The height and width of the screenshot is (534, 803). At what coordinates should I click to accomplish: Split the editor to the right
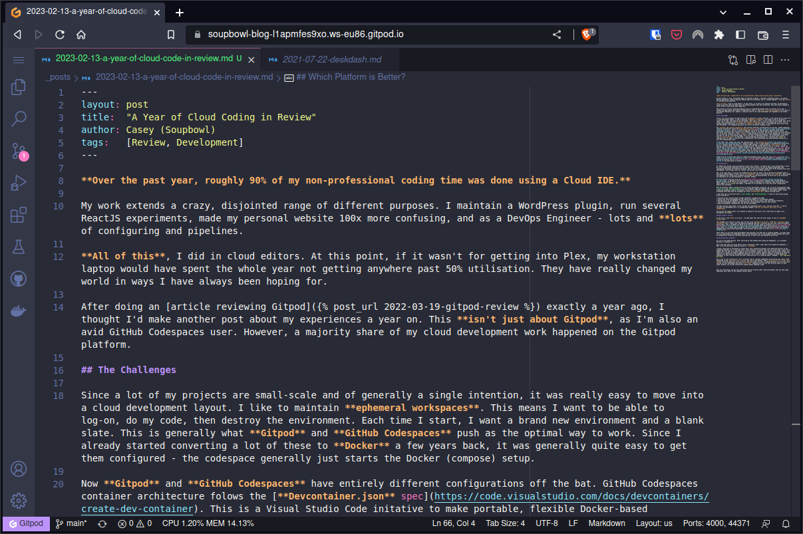[768, 60]
